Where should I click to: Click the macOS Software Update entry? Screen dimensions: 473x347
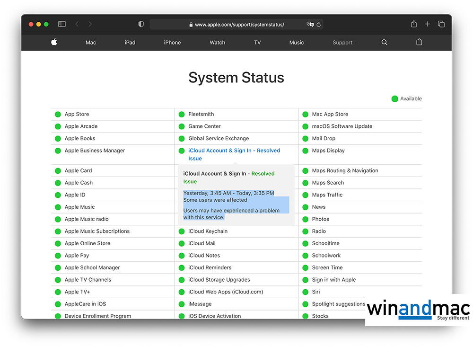click(342, 126)
